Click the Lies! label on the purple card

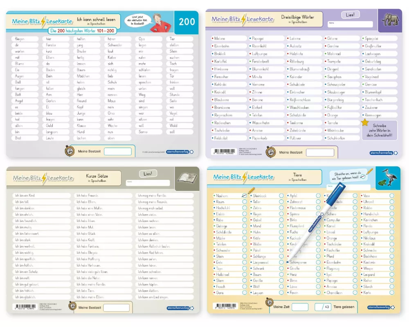click(351, 15)
